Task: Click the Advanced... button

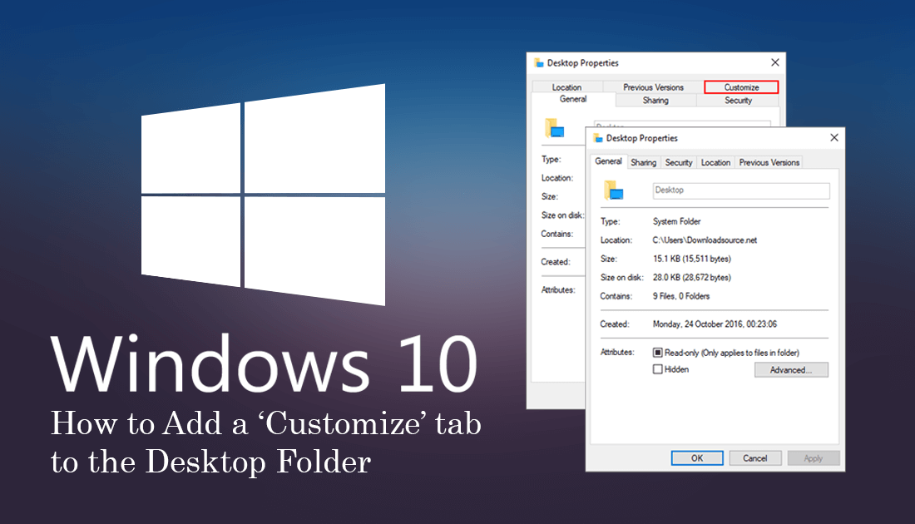Action: 791,370
